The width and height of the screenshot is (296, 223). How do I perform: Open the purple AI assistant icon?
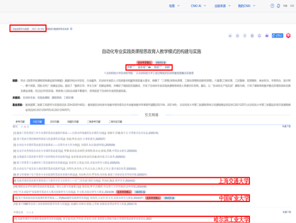pyautogui.click(x=266, y=36)
